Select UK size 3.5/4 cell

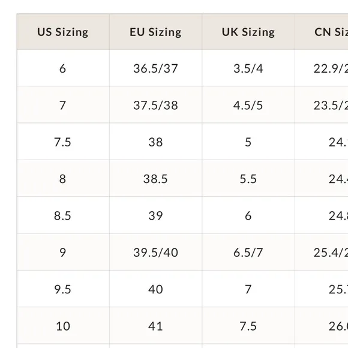click(248, 68)
